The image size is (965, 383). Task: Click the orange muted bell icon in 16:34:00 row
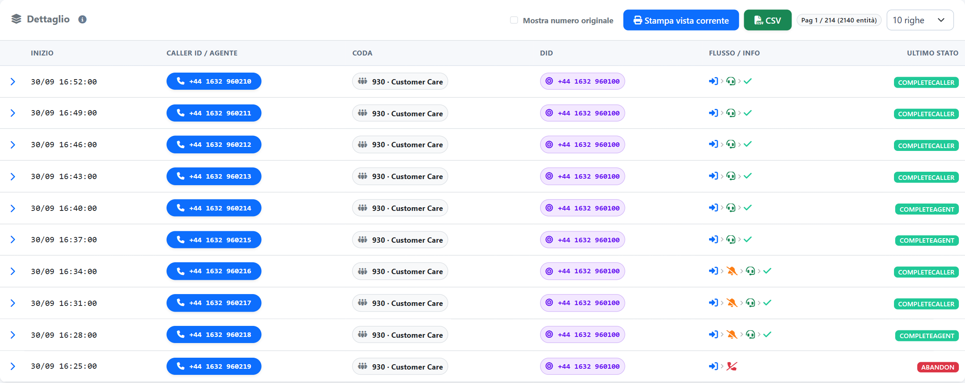(732, 271)
